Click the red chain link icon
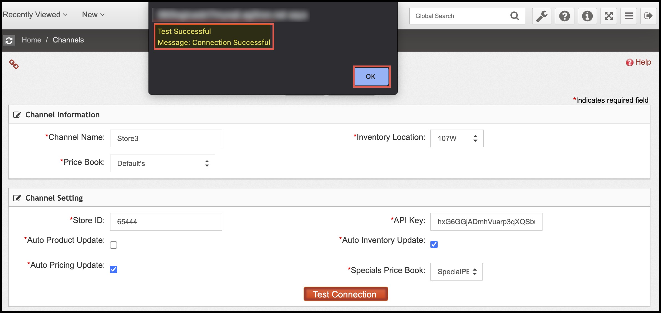 (x=14, y=64)
